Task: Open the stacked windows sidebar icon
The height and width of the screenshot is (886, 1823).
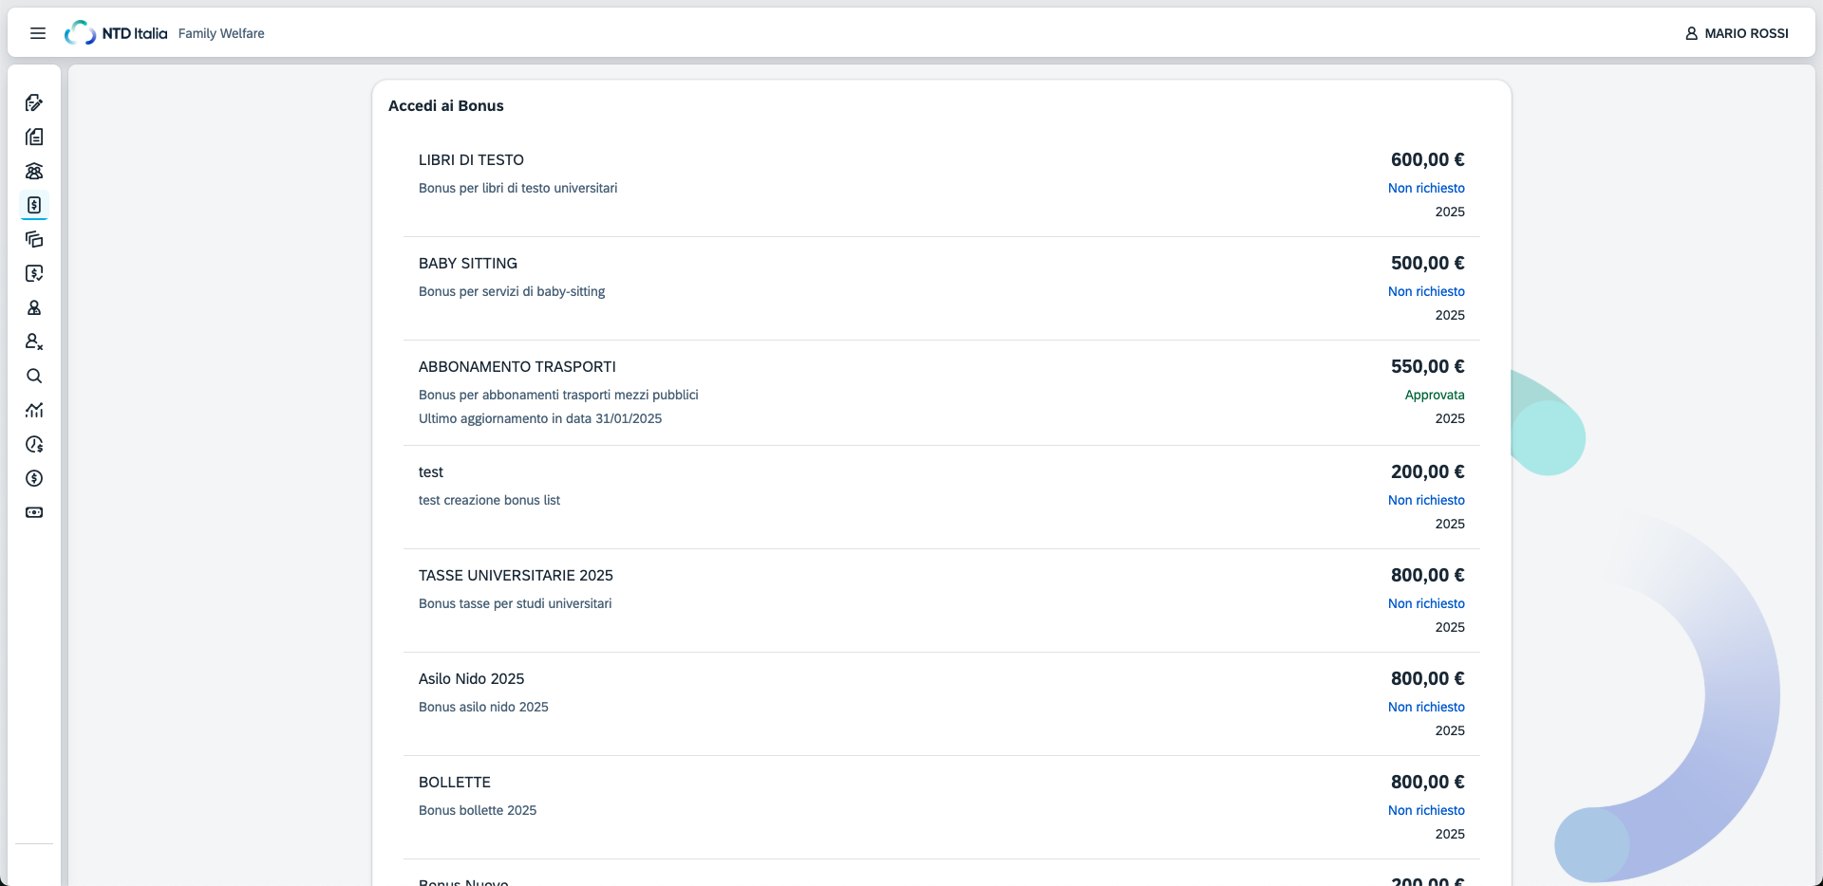Action: [34, 239]
